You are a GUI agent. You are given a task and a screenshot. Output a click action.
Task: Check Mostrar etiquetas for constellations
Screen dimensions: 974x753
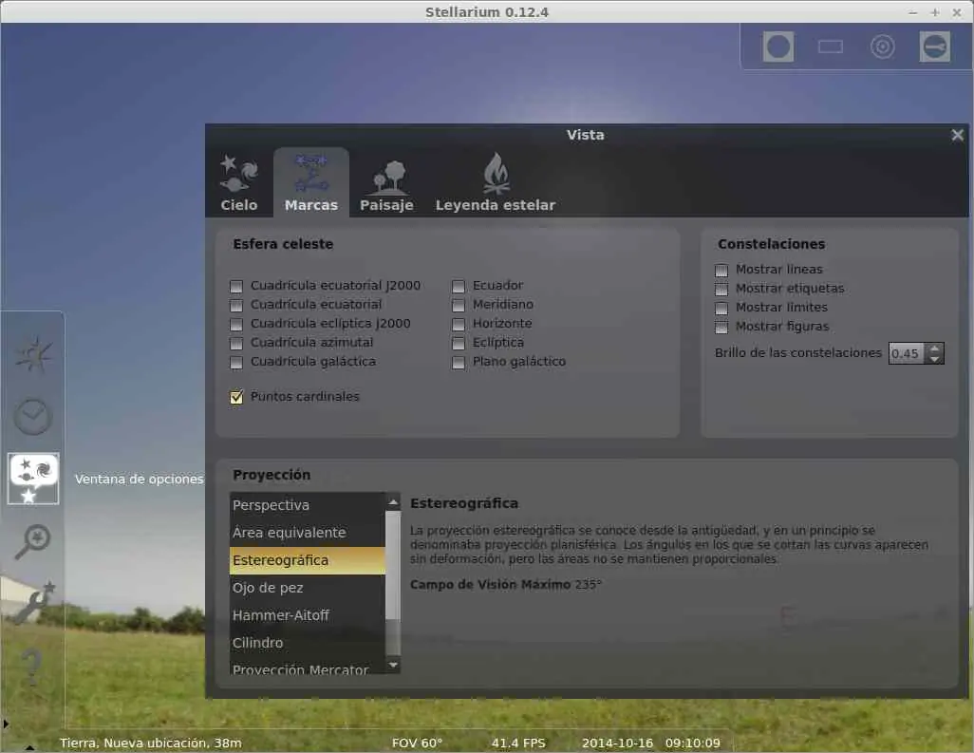pos(721,290)
